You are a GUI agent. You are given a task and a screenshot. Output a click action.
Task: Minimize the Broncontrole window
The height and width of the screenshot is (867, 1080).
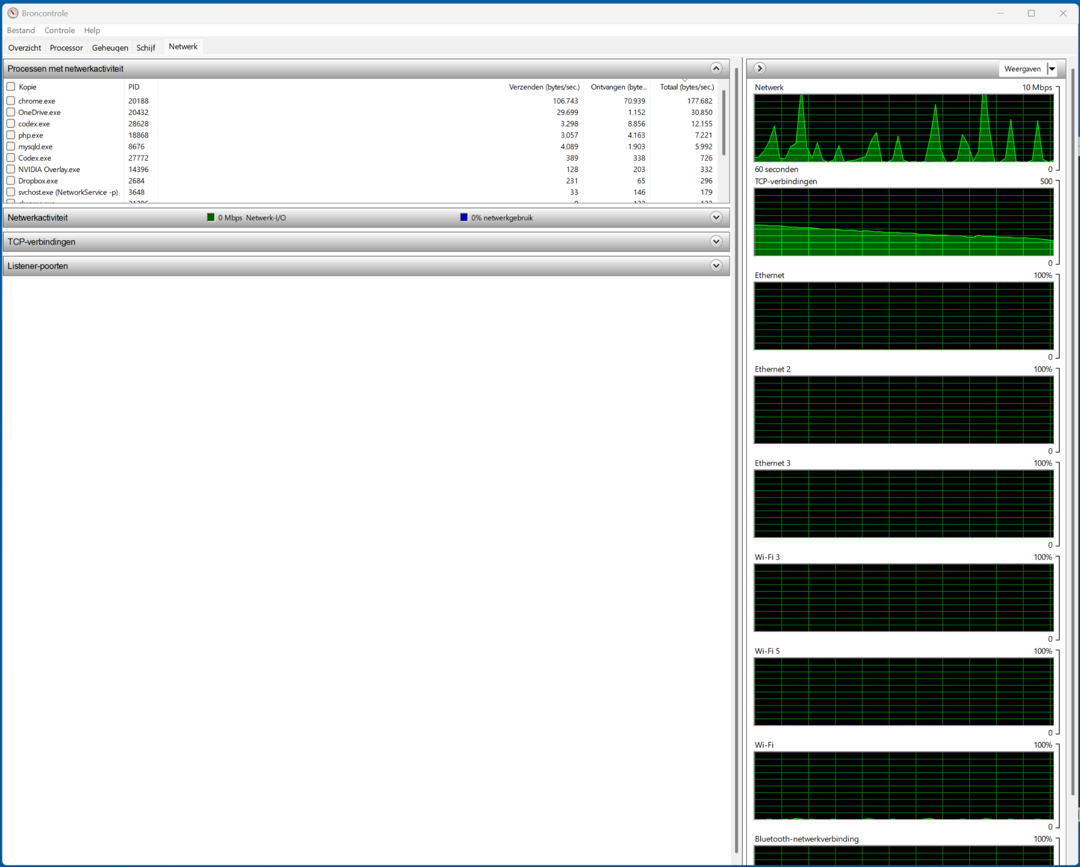1000,13
